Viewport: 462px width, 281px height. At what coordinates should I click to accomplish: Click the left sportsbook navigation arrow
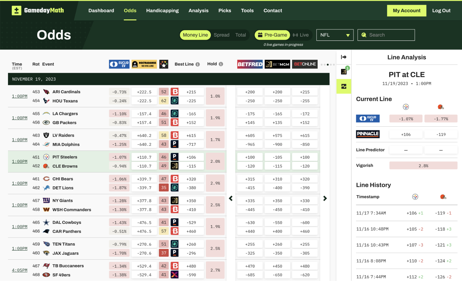[231, 198]
